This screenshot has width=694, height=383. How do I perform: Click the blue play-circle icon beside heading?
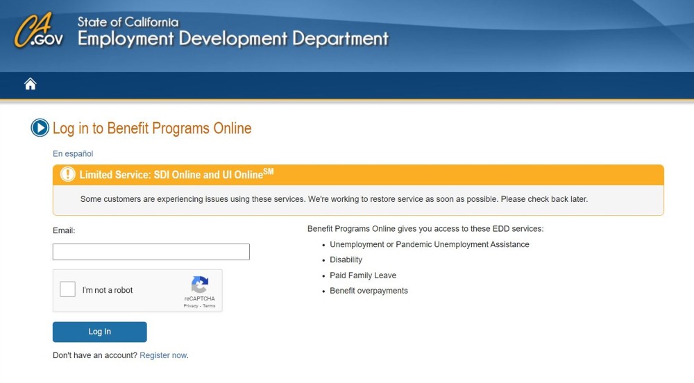point(40,128)
